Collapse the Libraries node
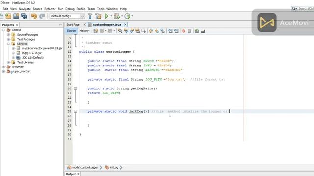The height and width of the screenshot is (176, 314). [8, 44]
